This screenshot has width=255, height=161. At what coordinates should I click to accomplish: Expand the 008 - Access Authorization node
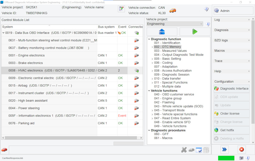point(152,71)
